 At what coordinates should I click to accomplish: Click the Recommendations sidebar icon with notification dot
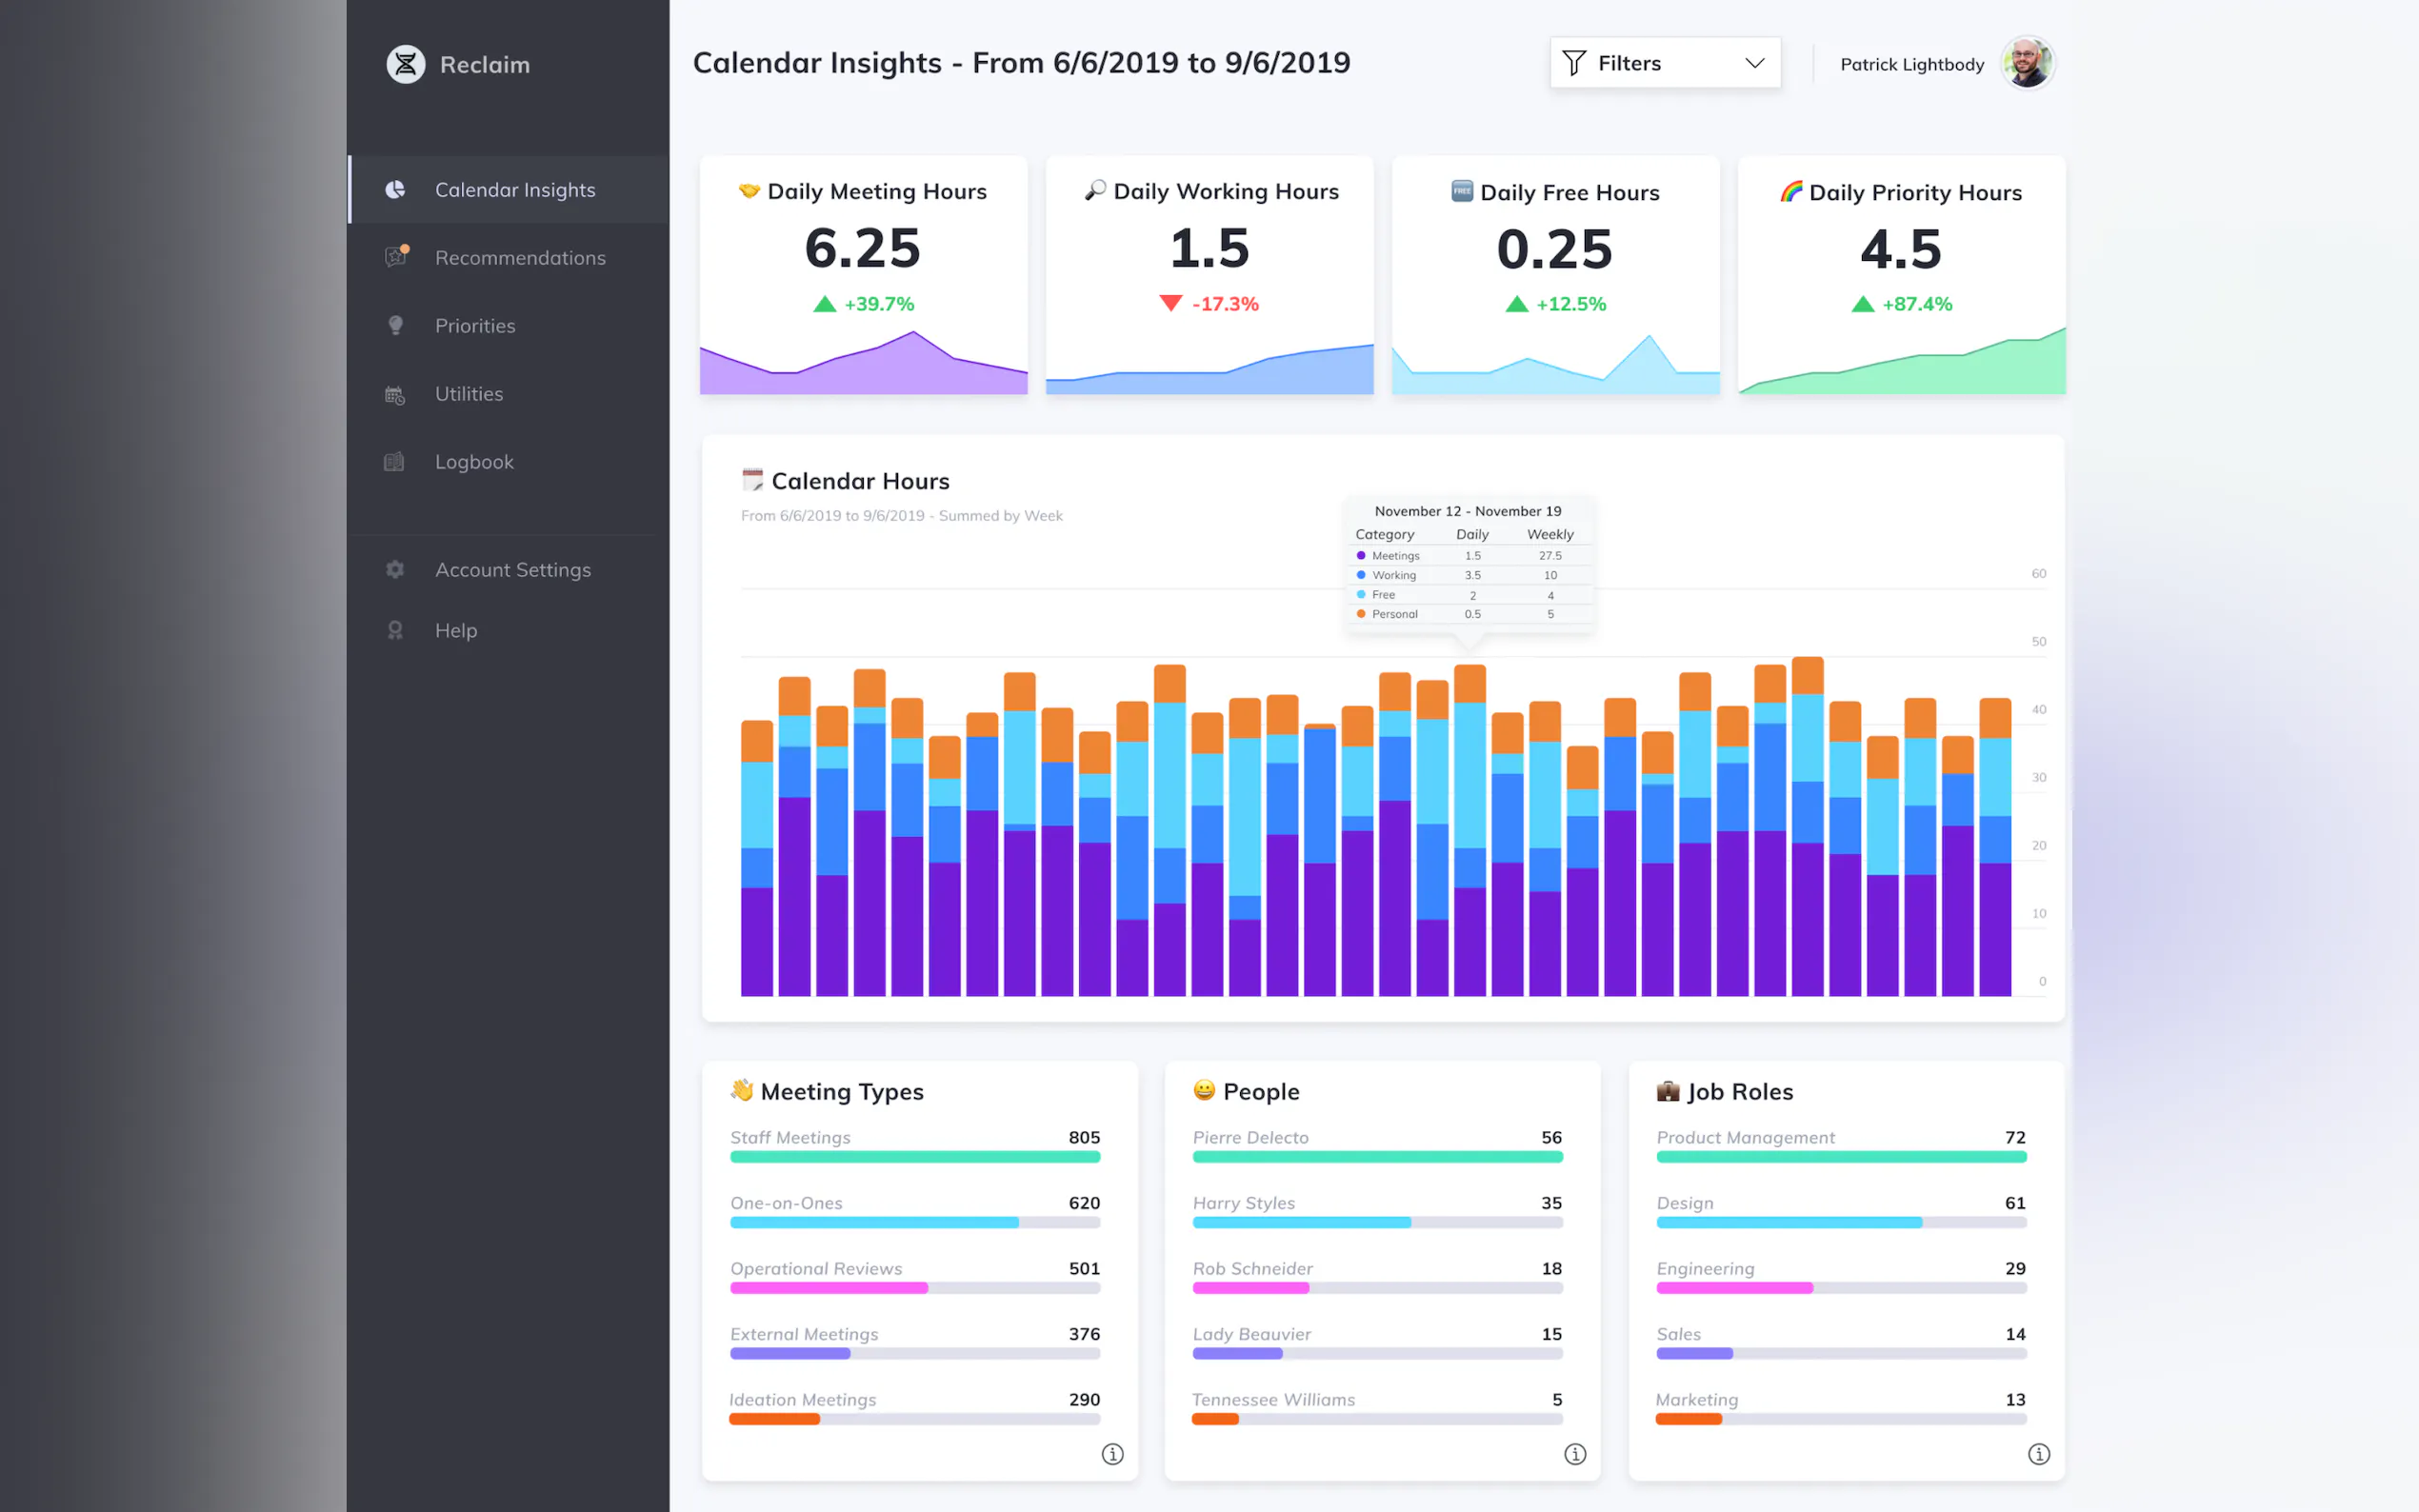[396, 257]
